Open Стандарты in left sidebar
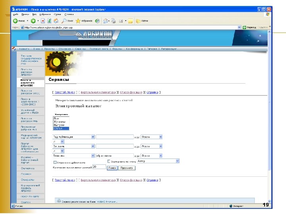 coord(27,180)
